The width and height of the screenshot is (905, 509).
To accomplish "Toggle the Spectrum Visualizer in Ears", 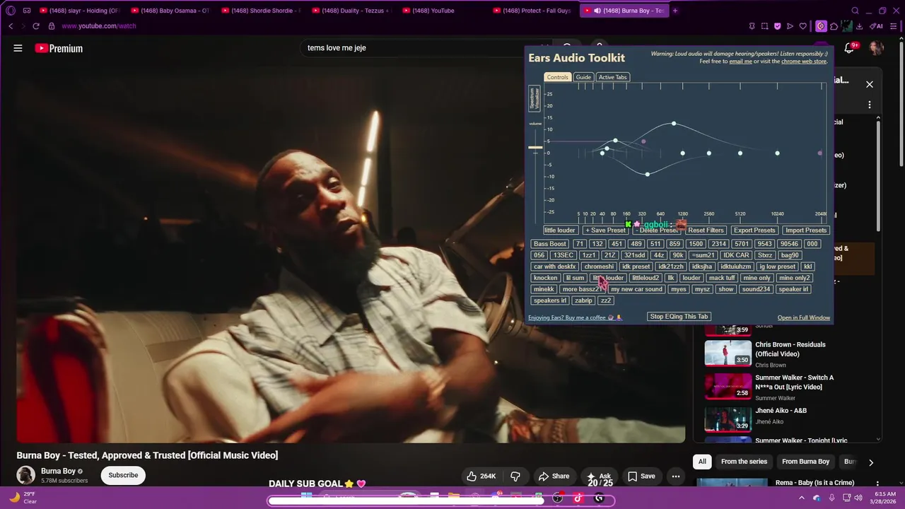I will click(535, 98).
